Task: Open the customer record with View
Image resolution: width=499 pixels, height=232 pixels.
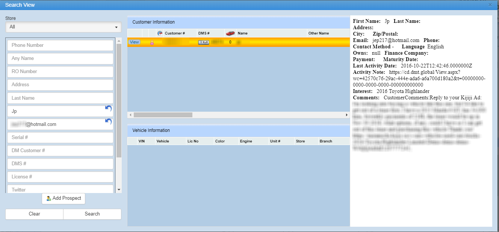Action: (134, 42)
